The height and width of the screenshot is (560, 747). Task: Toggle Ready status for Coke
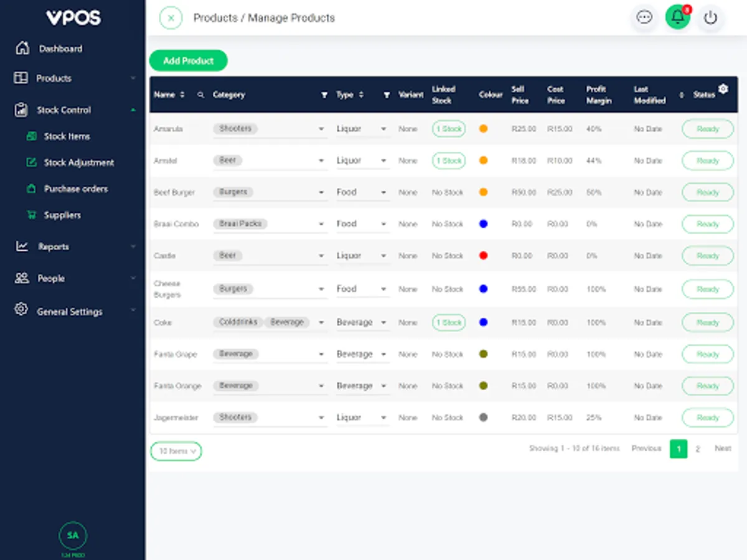pyautogui.click(x=708, y=322)
